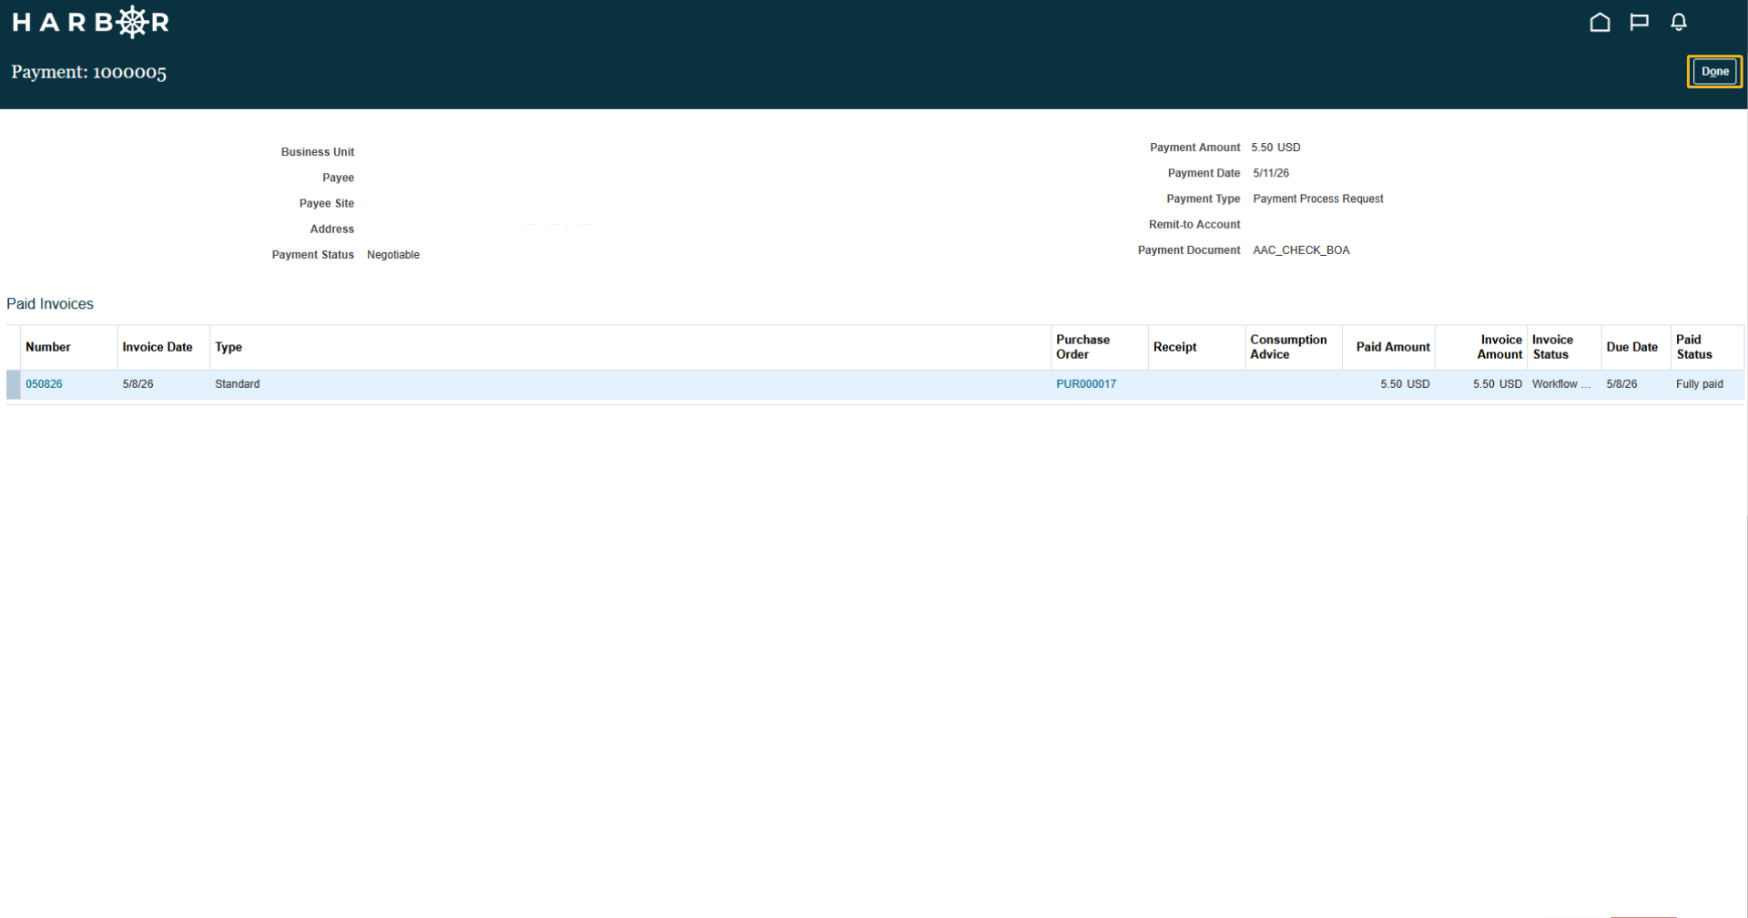1748x918 pixels.
Task: Click the AAC_CHECK_BOA payment document value
Action: pos(1301,250)
